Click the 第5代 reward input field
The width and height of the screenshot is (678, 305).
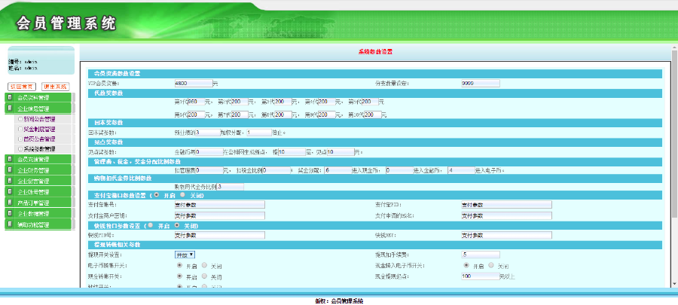370,102
